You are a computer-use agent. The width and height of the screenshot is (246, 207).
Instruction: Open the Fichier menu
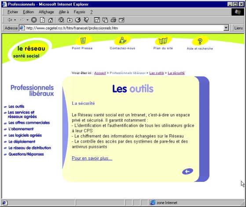click(13, 12)
